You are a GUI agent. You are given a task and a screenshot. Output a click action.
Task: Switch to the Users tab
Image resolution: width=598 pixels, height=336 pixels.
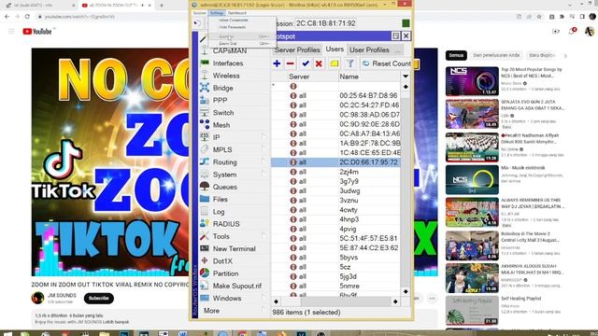(335, 49)
